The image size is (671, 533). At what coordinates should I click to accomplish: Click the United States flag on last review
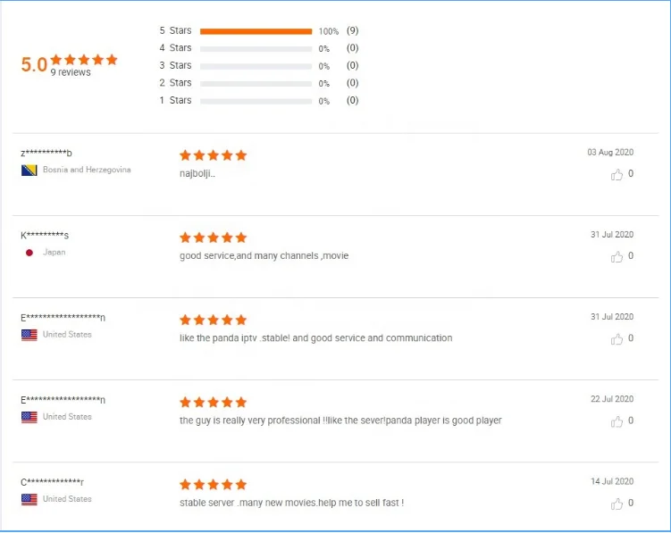[29, 499]
